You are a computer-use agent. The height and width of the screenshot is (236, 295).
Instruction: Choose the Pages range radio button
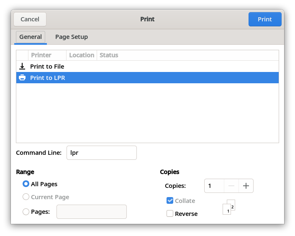[26, 212]
